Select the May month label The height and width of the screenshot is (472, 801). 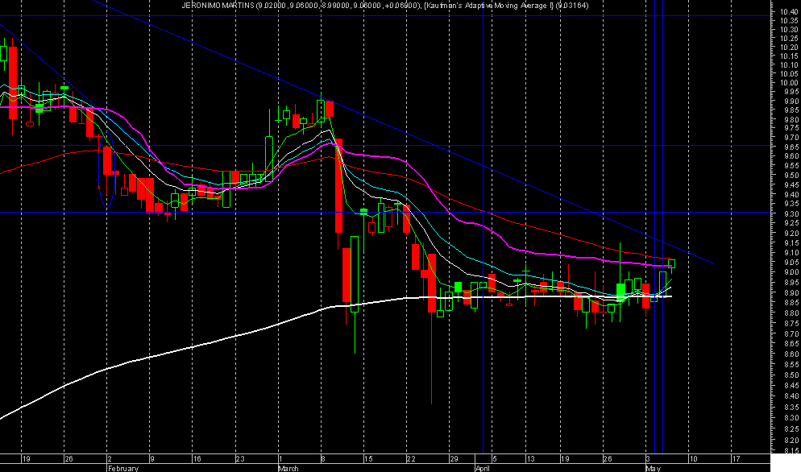point(654,469)
